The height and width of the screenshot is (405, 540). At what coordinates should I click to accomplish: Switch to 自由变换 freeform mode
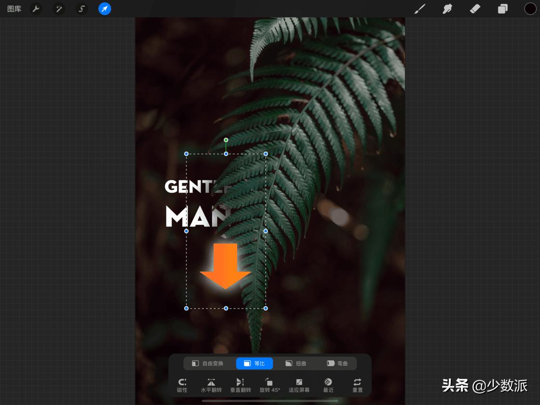(x=207, y=364)
